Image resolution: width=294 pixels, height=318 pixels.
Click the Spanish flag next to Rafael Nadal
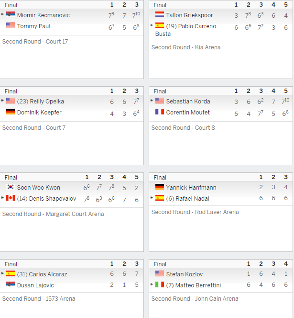160,198
